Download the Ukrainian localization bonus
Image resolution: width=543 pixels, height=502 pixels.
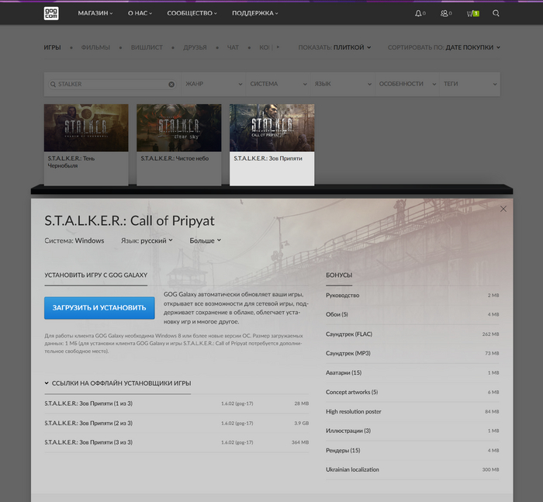click(x=413, y=469)
